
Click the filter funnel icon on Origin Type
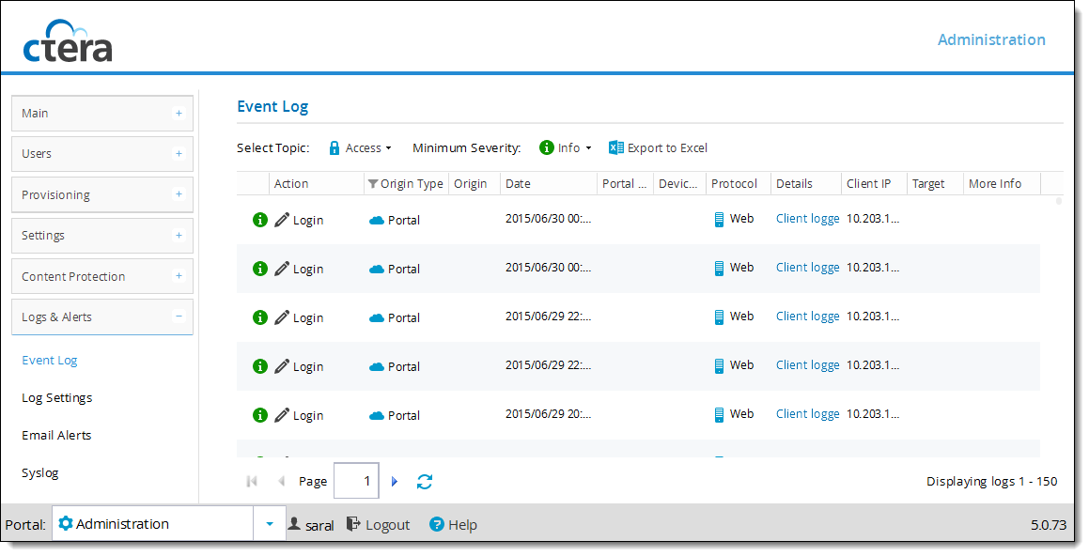pyautogui.click(x=373, y=184)
